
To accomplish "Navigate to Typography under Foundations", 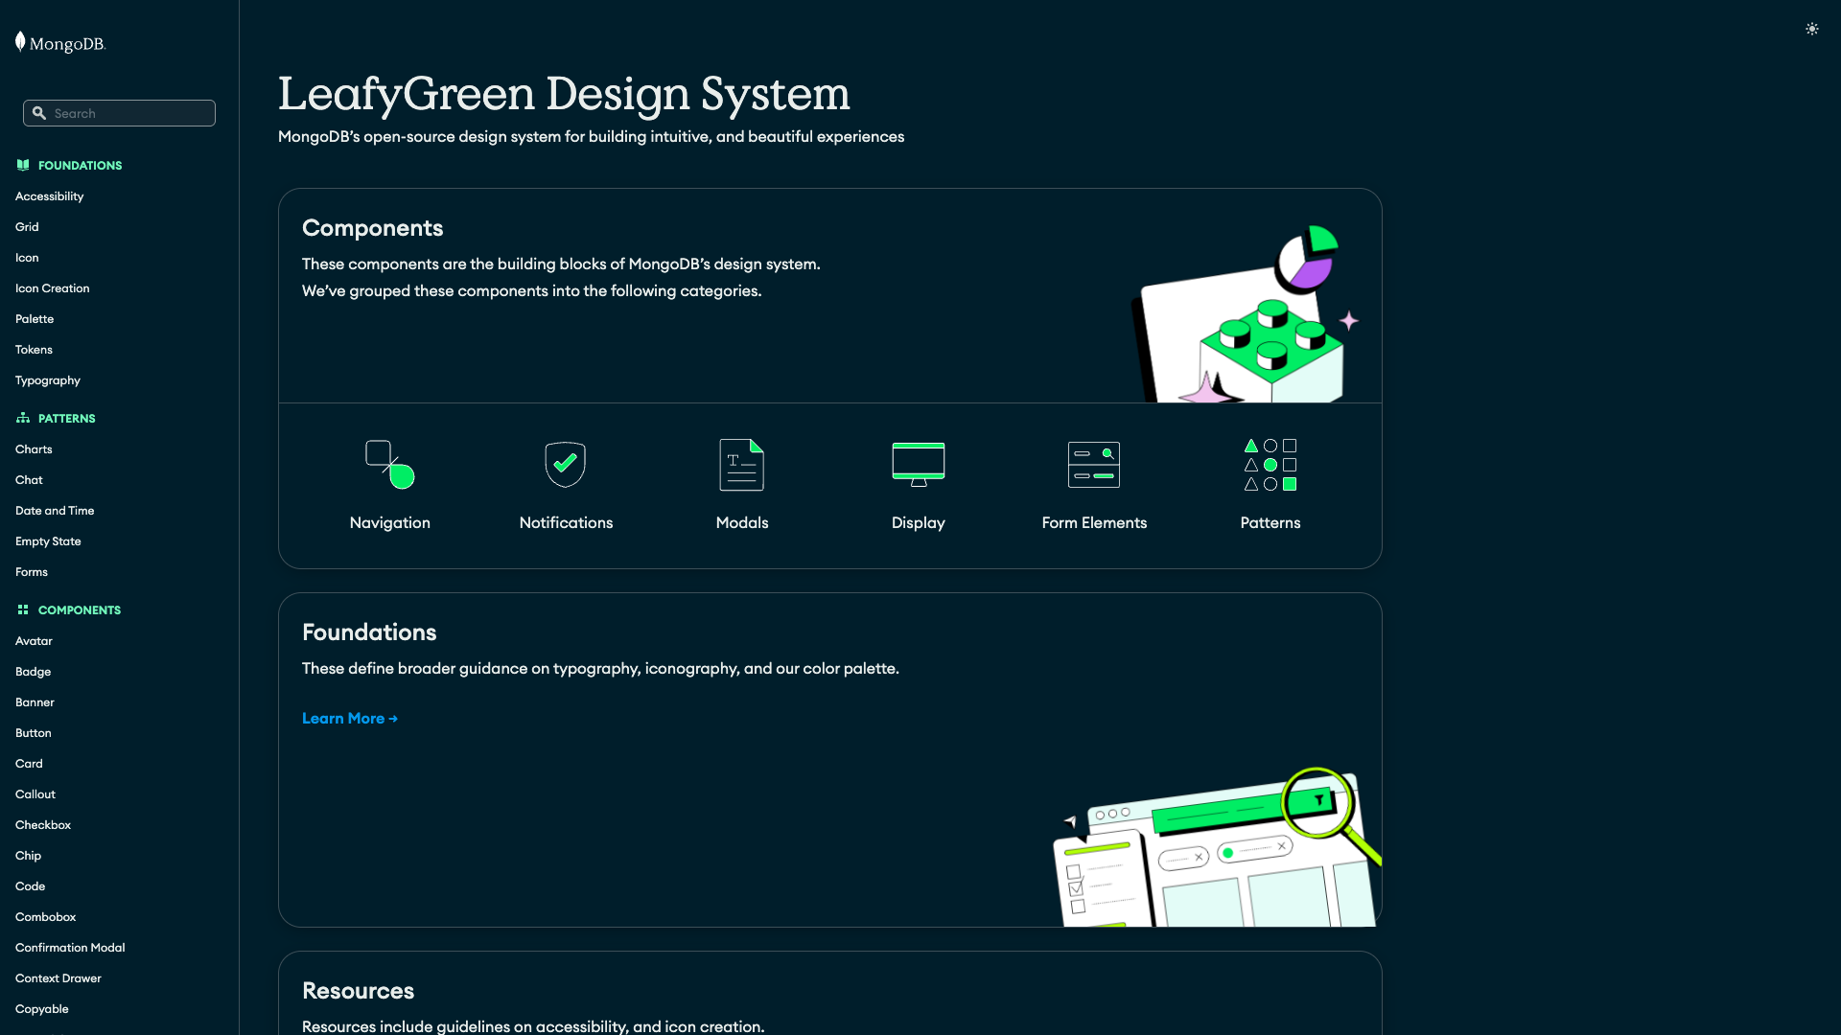I will pyautogui.click(x=47, y=379).
